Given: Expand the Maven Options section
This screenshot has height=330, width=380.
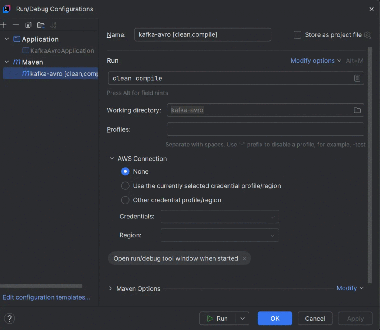Looking at the screenshot, I should 110,288.
